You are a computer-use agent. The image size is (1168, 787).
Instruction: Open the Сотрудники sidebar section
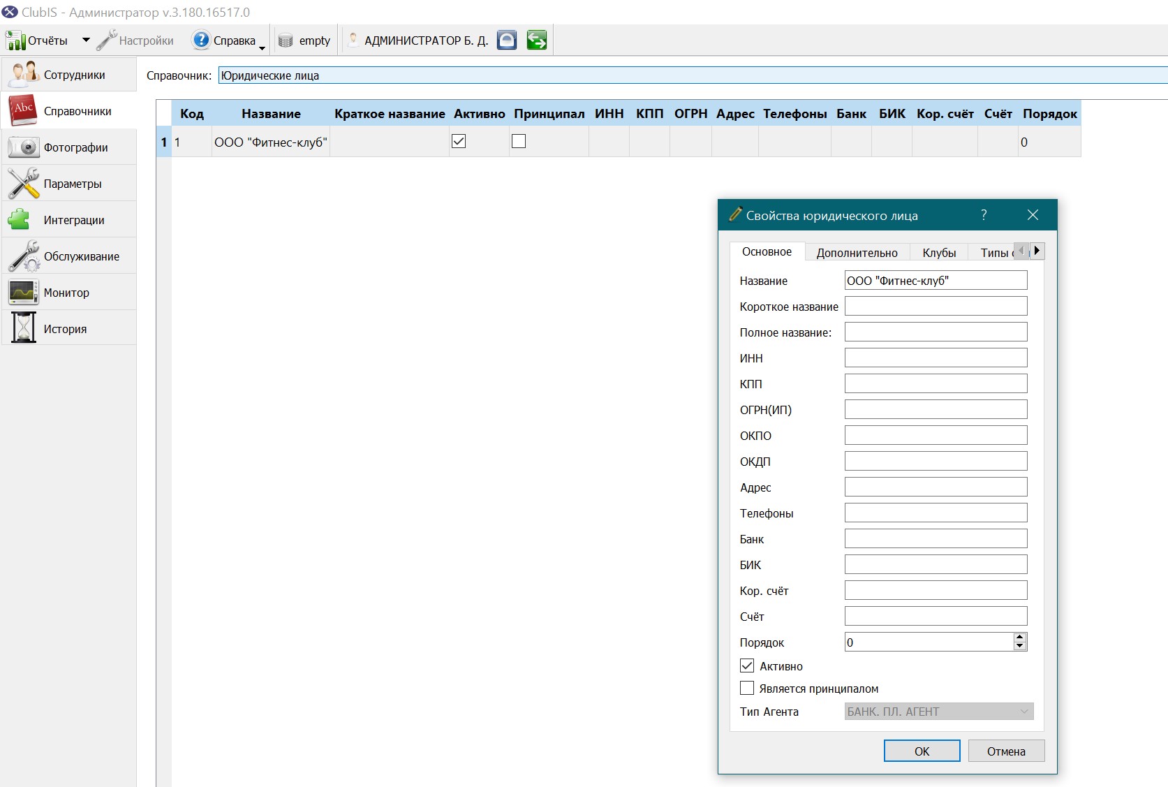click(69, 75)
